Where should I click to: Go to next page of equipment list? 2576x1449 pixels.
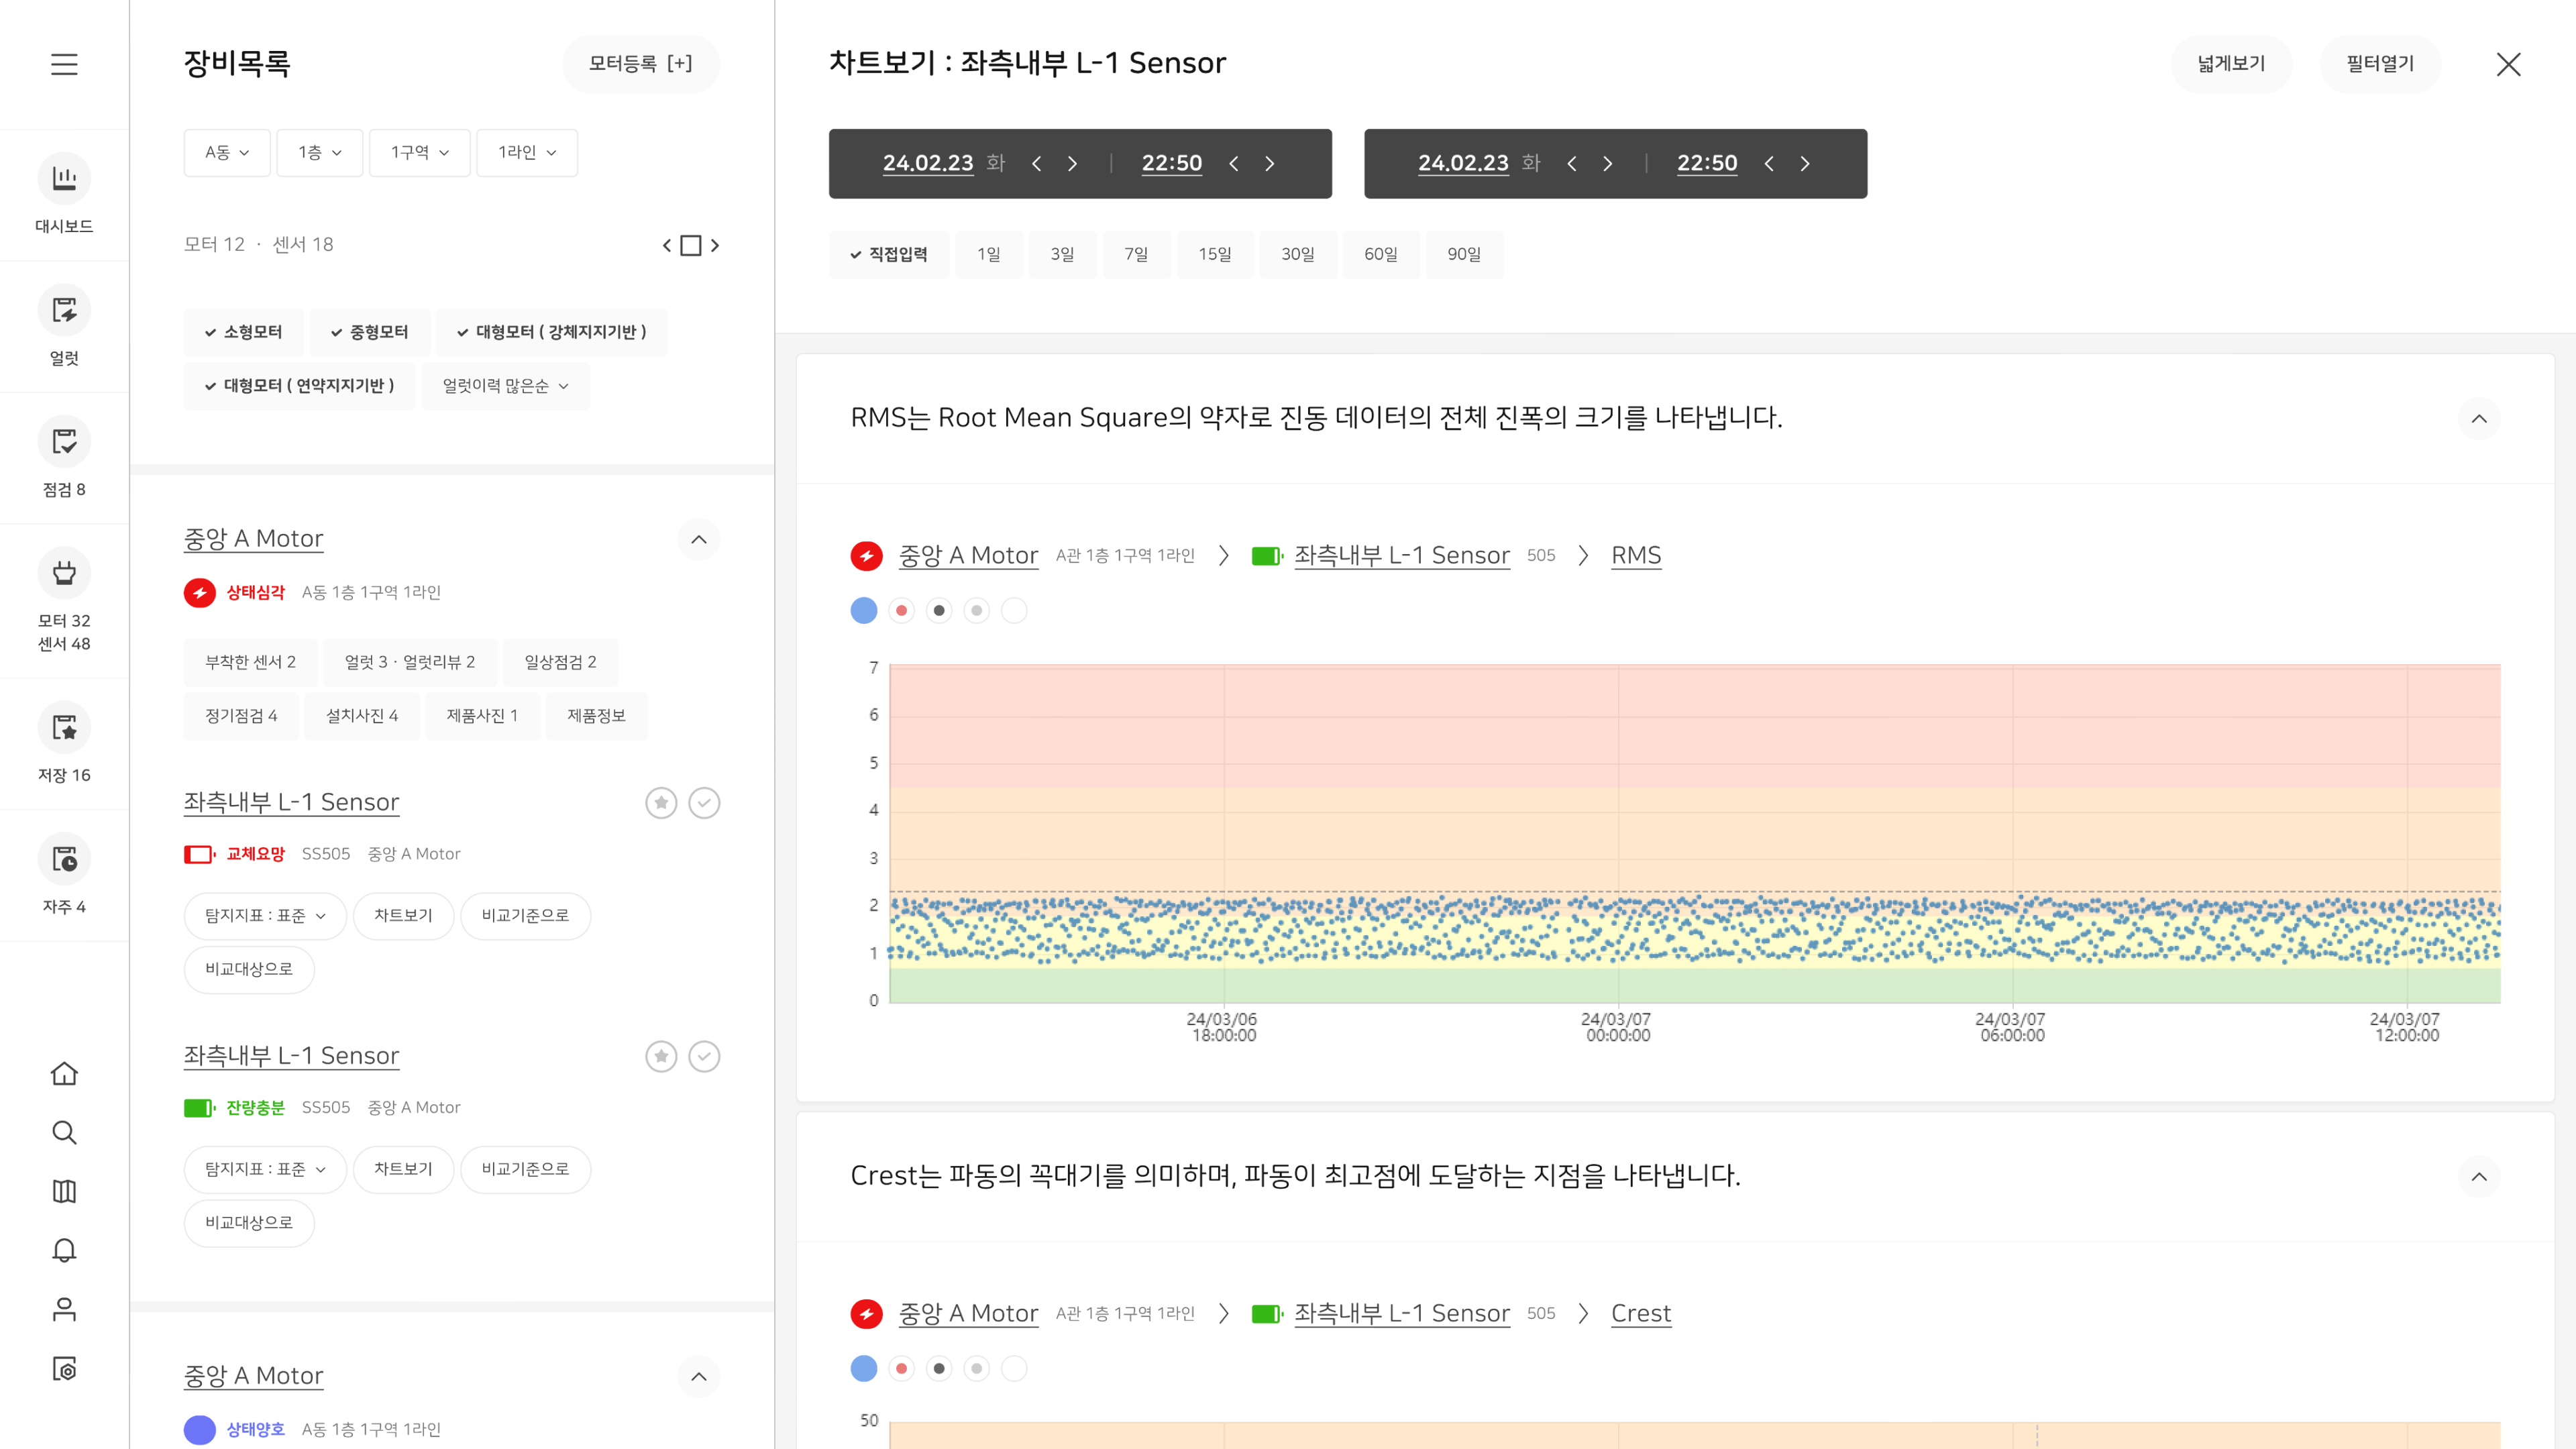pos(715,245)
